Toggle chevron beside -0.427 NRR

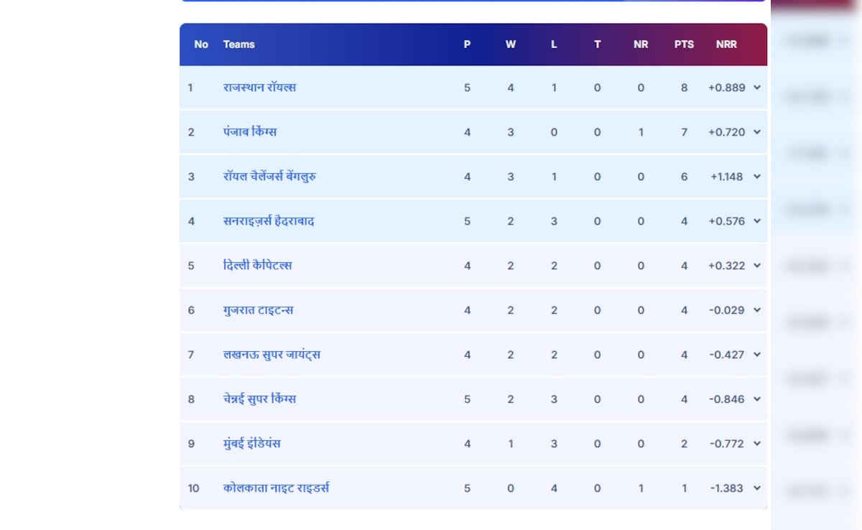tap(757, 355)
